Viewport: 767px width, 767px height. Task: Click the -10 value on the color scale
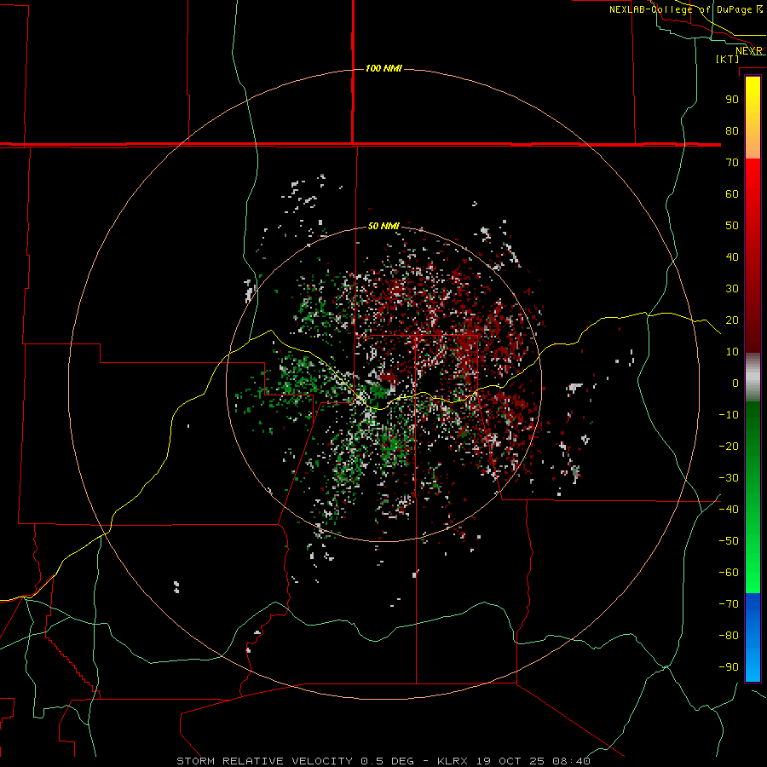[729, 415]
